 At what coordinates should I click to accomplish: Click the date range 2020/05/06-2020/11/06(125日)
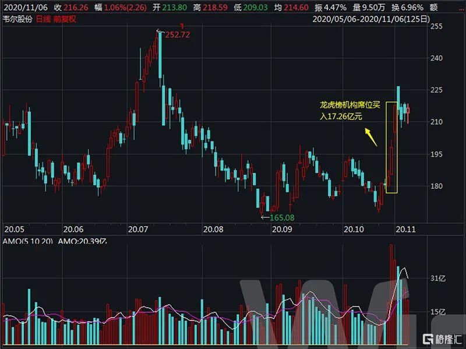(371, 19)
